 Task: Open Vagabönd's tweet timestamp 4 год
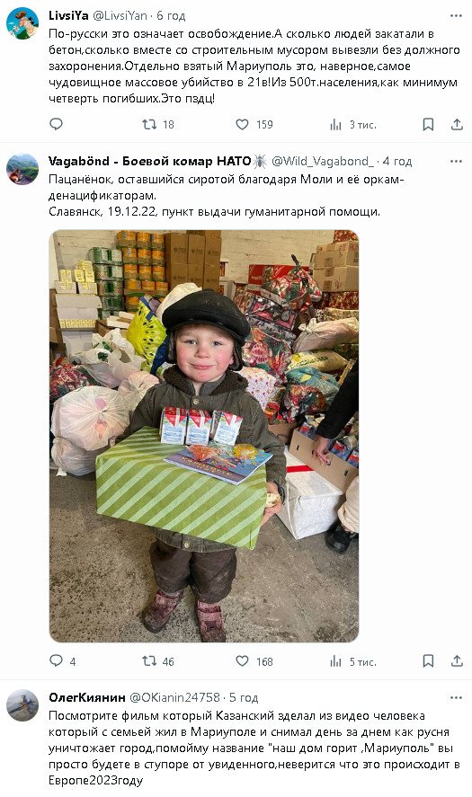[397, 161]
